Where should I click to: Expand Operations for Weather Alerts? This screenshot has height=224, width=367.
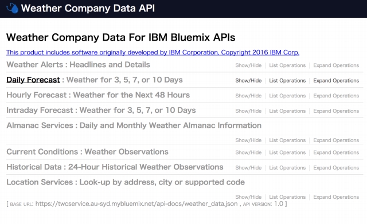[x=336, y=65]
